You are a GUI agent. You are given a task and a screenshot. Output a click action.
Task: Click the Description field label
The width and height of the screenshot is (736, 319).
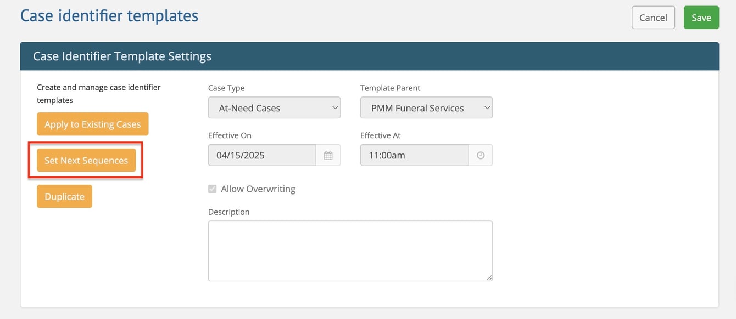[x=228, y=212]
